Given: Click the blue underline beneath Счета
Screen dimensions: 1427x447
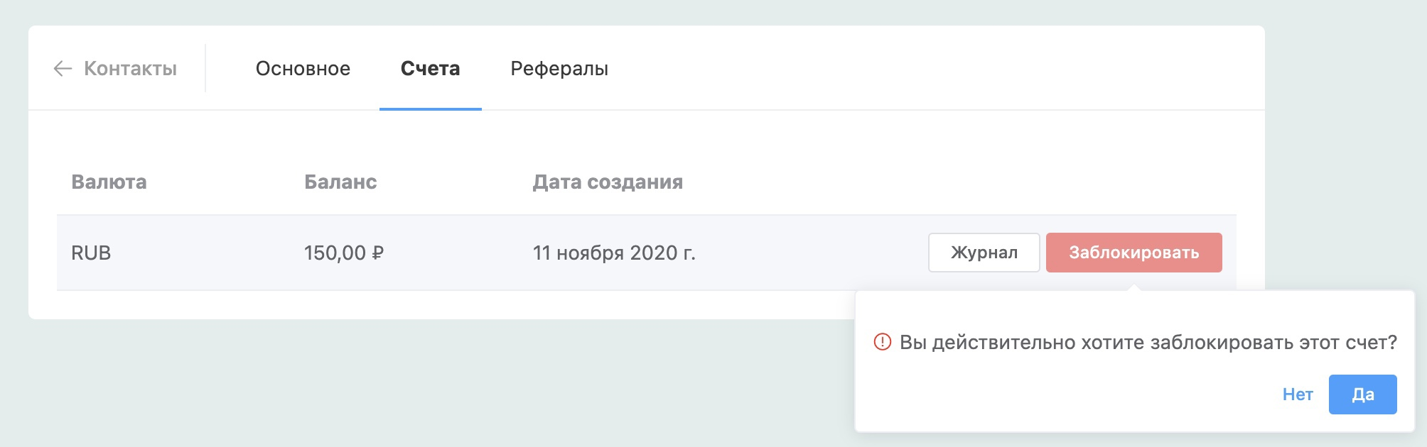Looking at the screenshot, I should (x=430, y=109).
